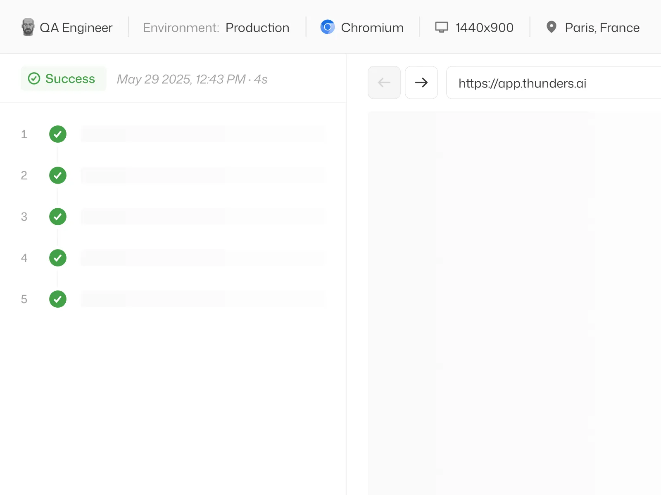Select the location pin icon beside Paris
Screen dimensions: 661x495
click(551, 27)
